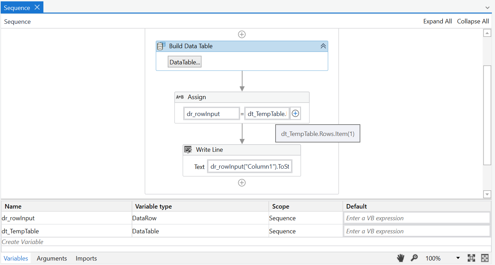Screen dimensions: 495x265
Task: Enable the Pan hand tool
Action: click(400, 258)
